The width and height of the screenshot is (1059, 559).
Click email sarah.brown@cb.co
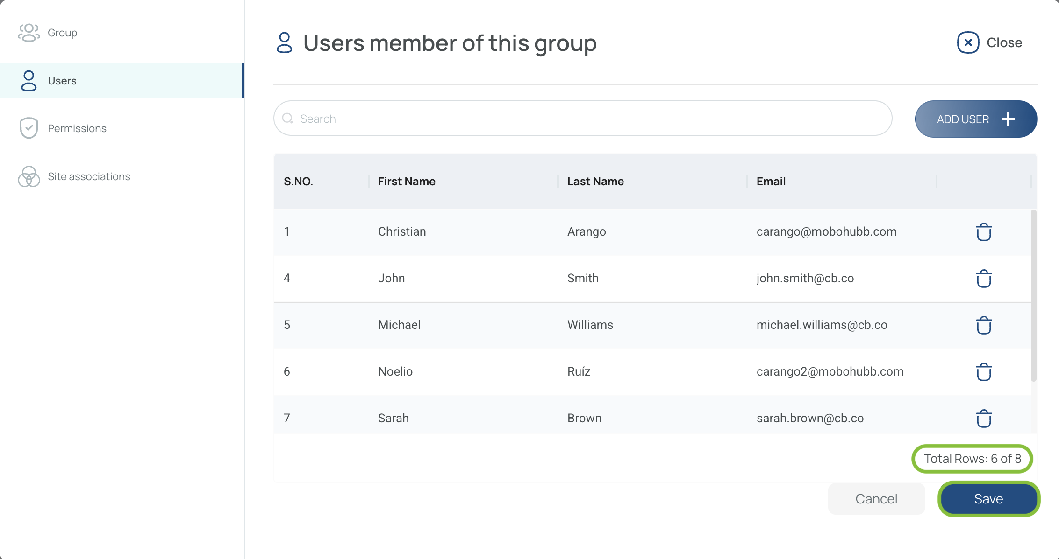point(810,418)
